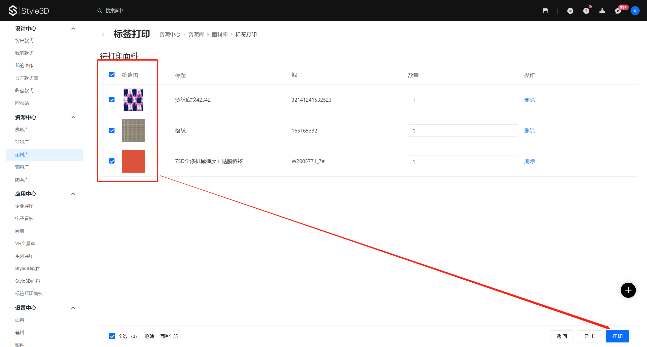
Task: Go back using the arrow beside 标签打印
Action: pos(105,34)
